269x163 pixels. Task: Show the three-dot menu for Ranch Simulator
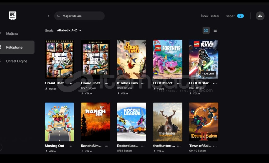[x=106, y=146]
